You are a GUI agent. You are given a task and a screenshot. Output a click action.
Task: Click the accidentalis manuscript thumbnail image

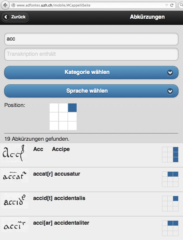[14, 201]
